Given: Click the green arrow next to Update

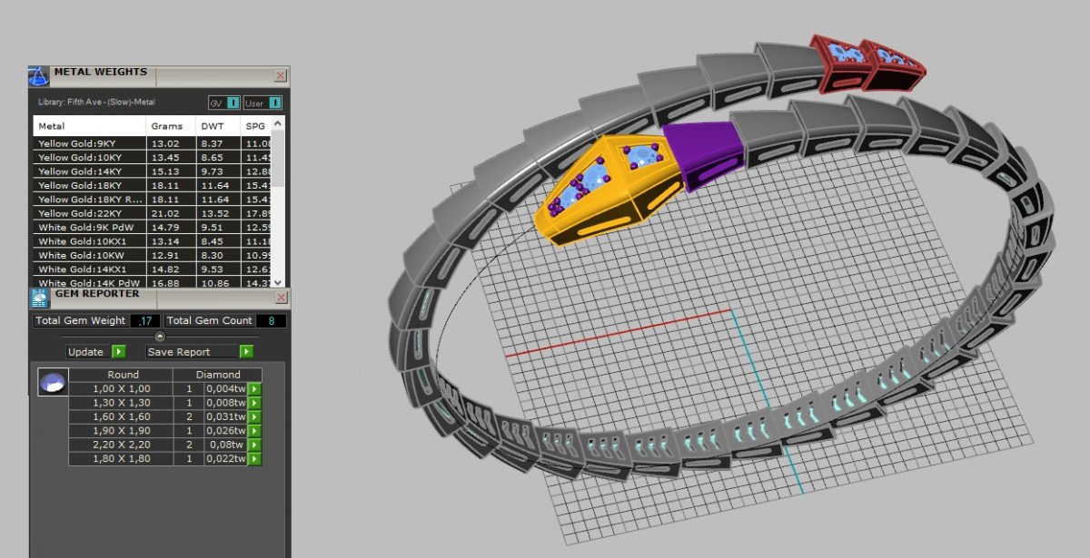Looking at the screenshot, I should pyautogui.click(x=119, y=351).
